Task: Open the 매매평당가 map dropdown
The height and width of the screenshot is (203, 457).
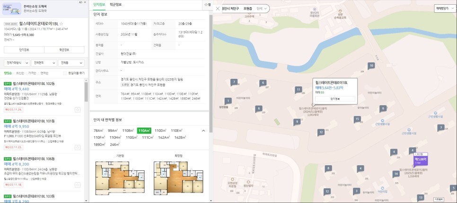Action: [445, 8]
